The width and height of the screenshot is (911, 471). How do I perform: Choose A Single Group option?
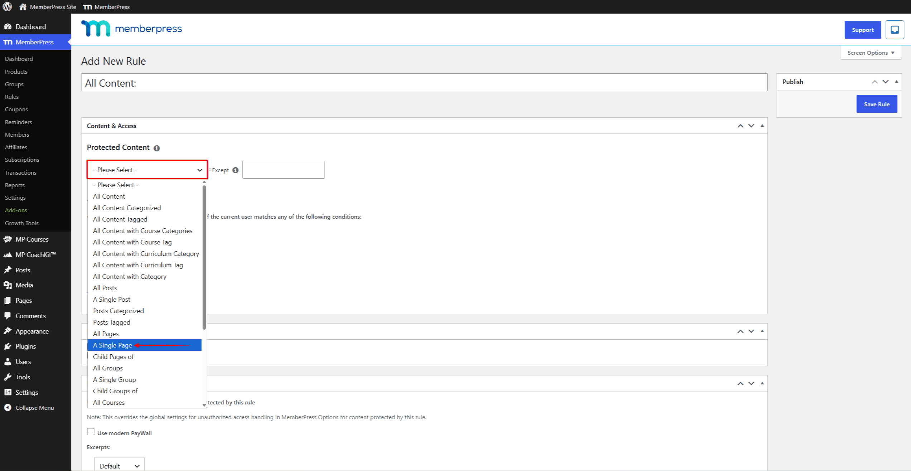tap(145, 379)
